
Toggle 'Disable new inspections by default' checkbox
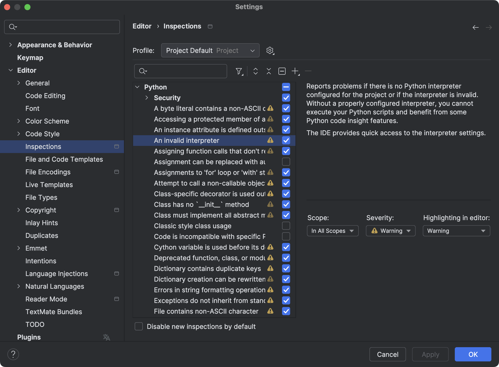tap(139, 326)
